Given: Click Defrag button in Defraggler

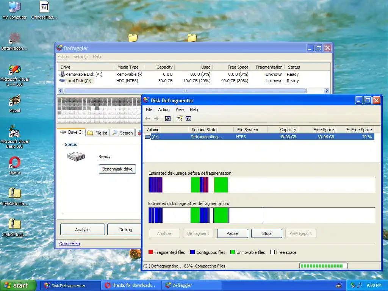Looking at the screenshot, I should 124,229.
